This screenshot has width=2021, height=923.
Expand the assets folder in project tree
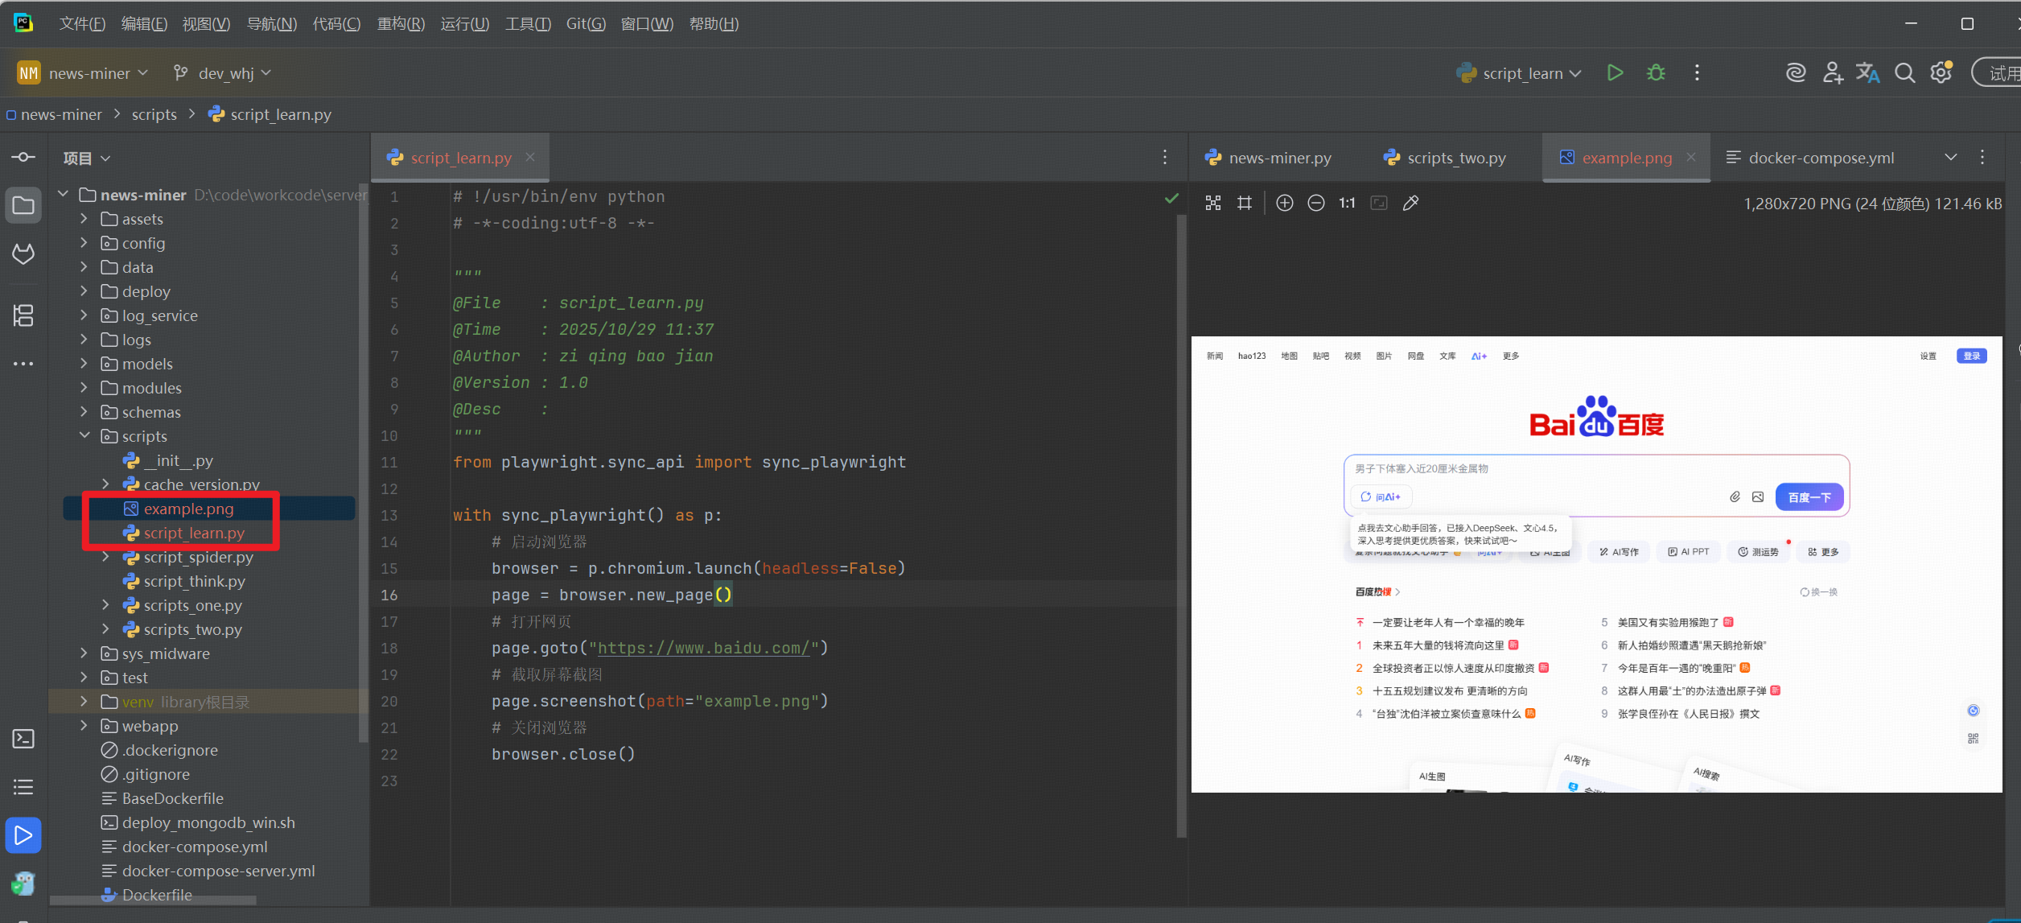(x=84, y=219)
